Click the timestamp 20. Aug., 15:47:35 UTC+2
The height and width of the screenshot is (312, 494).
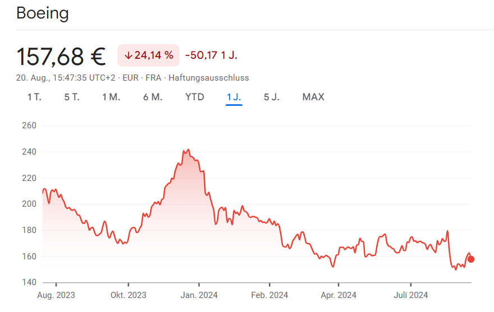66,78
